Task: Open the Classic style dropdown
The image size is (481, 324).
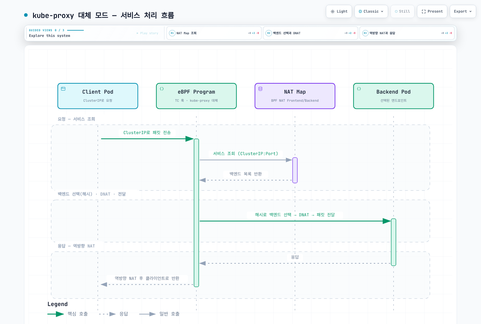Action: coord(371,11)
